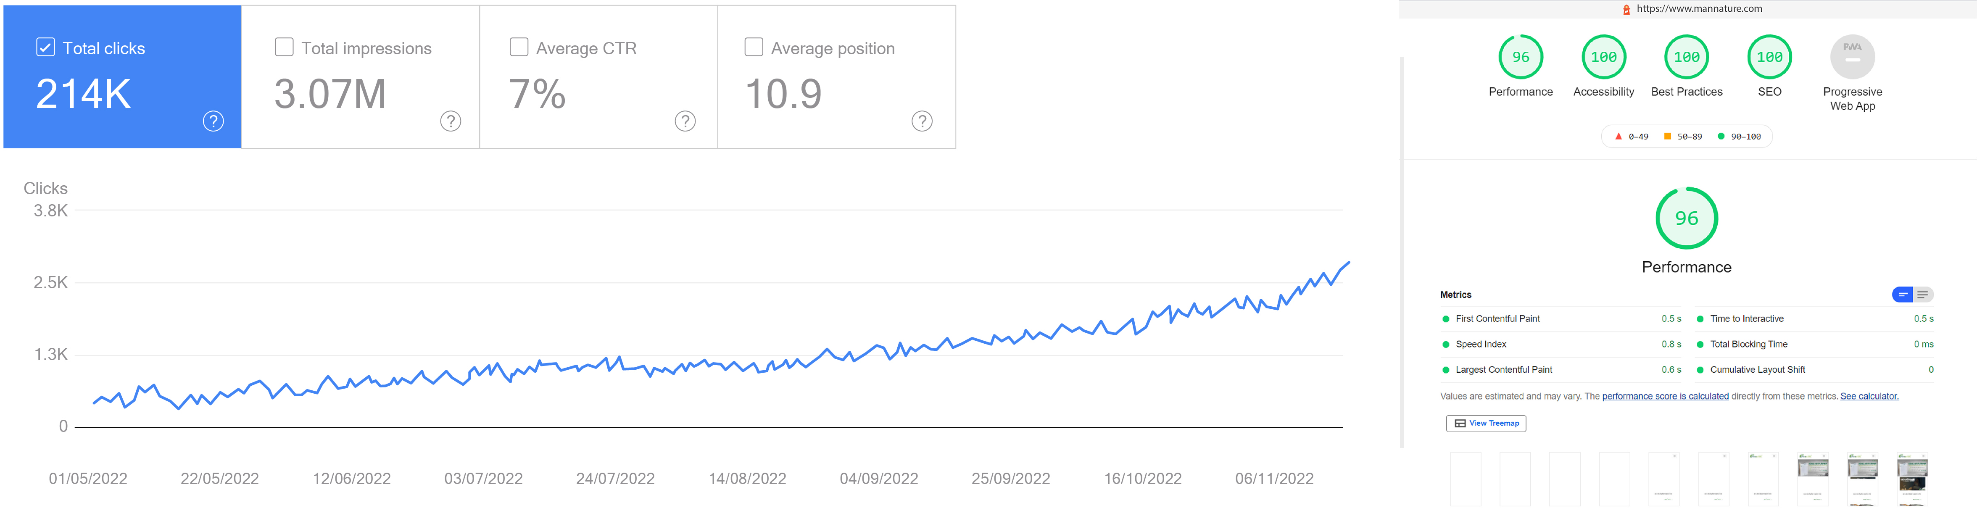Screen dimensions: 1977x521
Task: Click the last filmstrip screenshot thumbnail
Action: (x=1912, y=479)
